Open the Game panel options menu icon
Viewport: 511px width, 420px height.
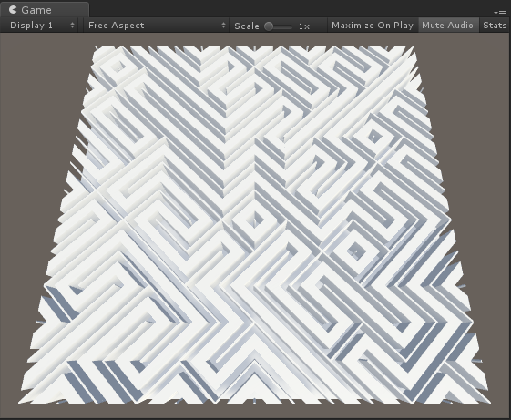(x=500, y=13)
